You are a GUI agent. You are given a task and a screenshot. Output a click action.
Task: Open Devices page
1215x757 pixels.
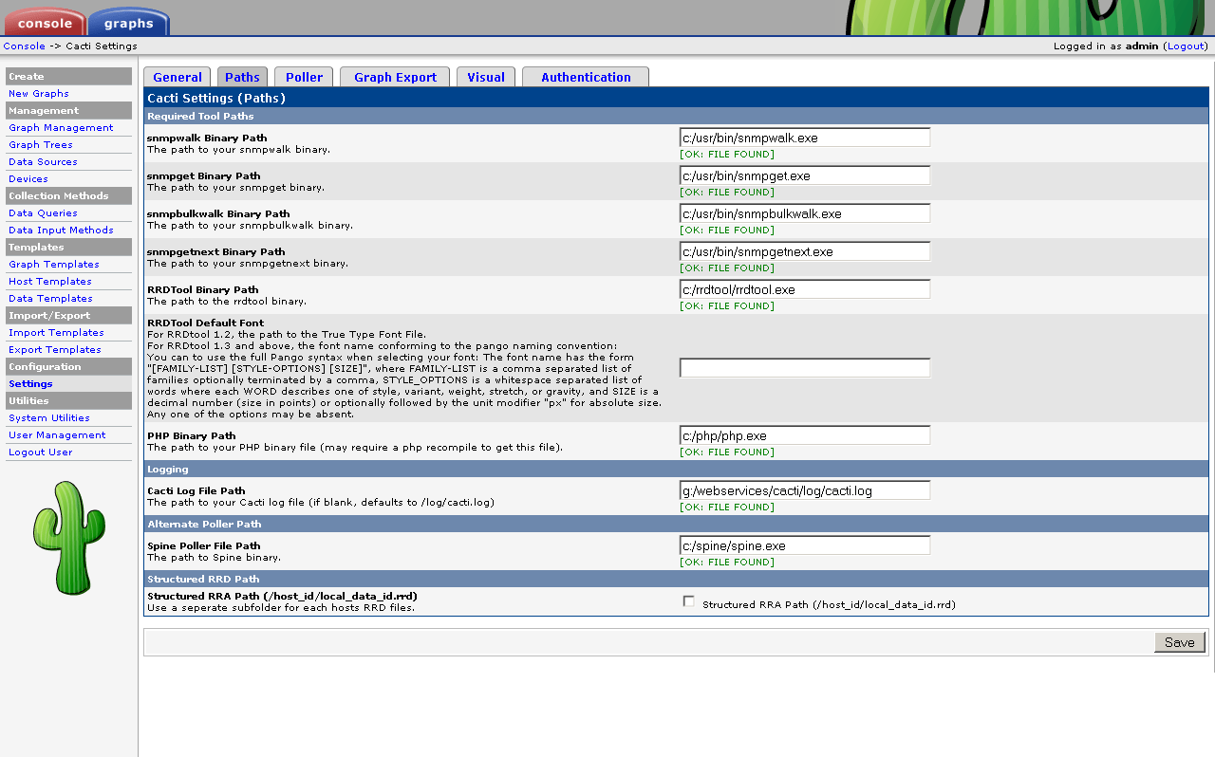tap(28, 179)
